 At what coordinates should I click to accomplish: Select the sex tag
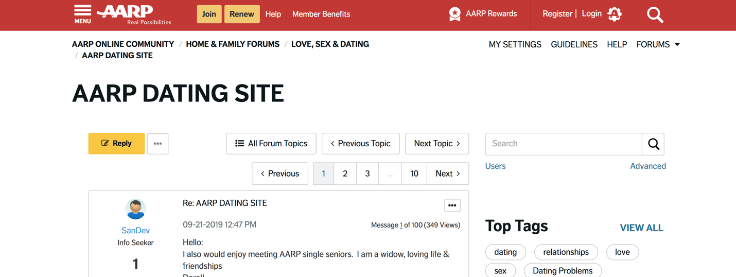[x=500, y=270]
